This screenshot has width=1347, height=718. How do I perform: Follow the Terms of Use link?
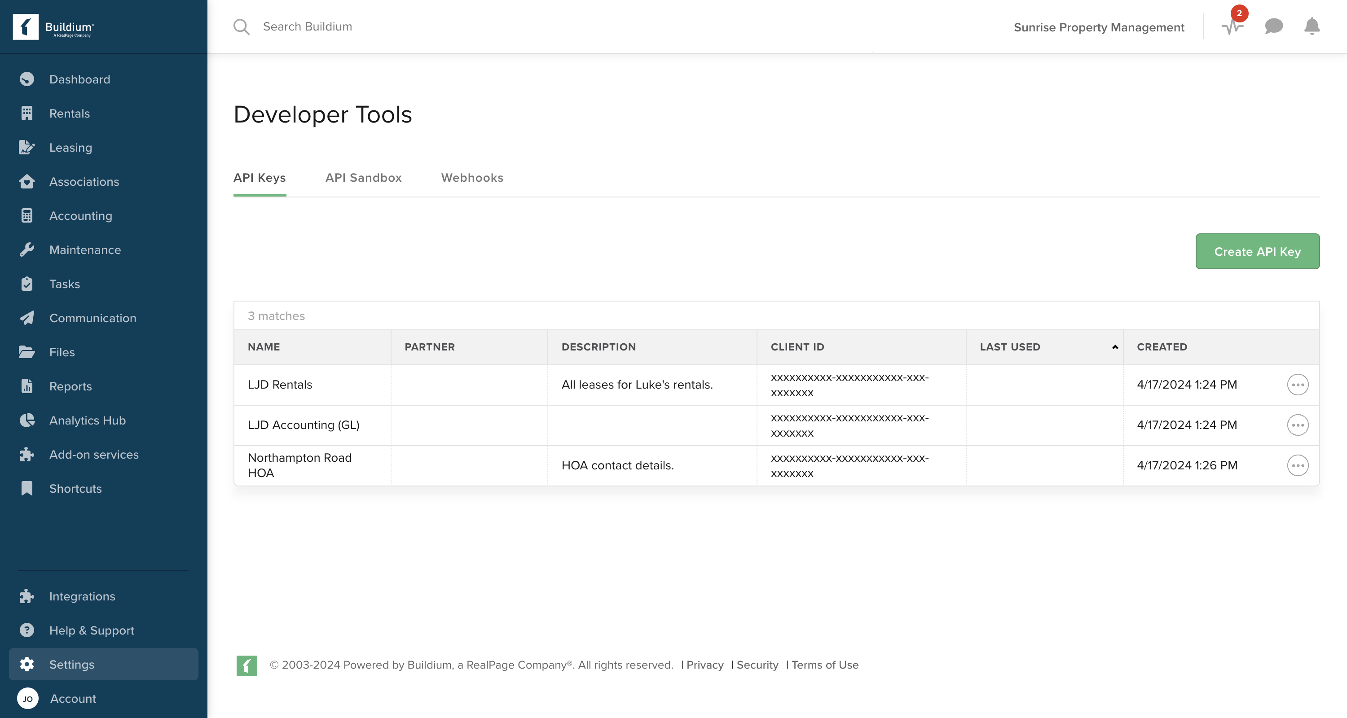[x=825, y=665]
